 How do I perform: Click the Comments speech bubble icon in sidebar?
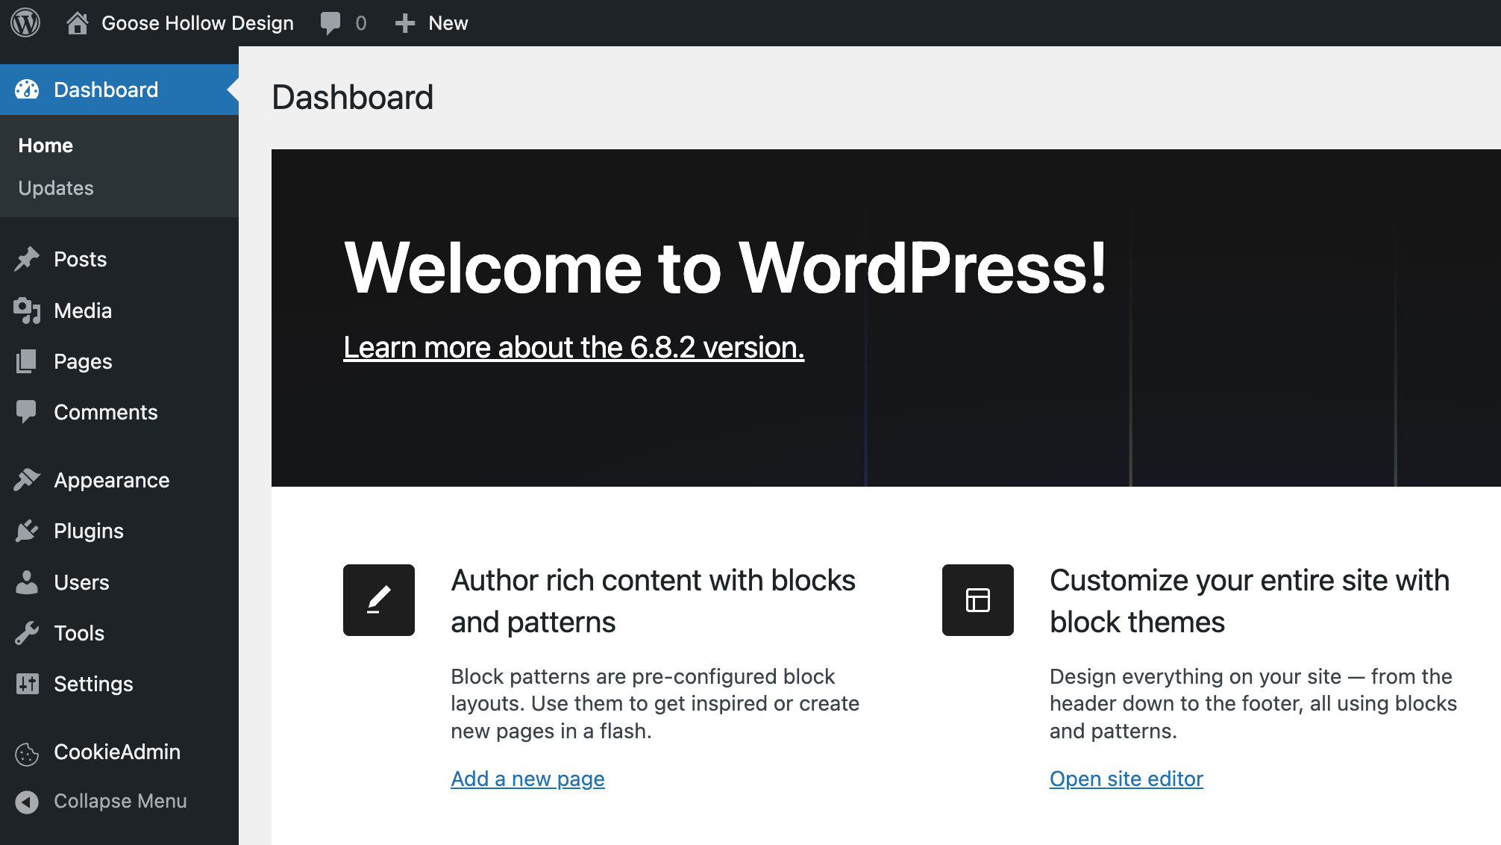27,412
